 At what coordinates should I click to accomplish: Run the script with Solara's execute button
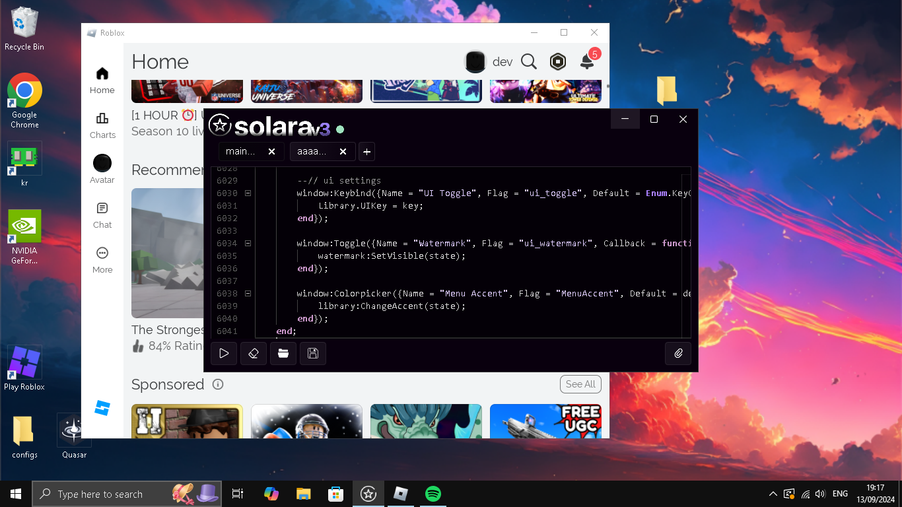[224, 353]
